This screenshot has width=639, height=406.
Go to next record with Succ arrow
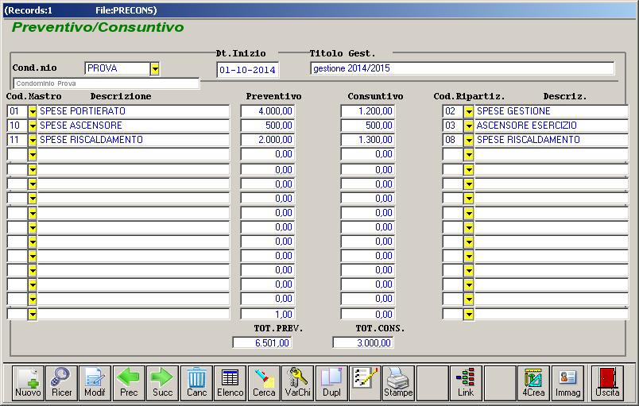[x=163, y=383]
